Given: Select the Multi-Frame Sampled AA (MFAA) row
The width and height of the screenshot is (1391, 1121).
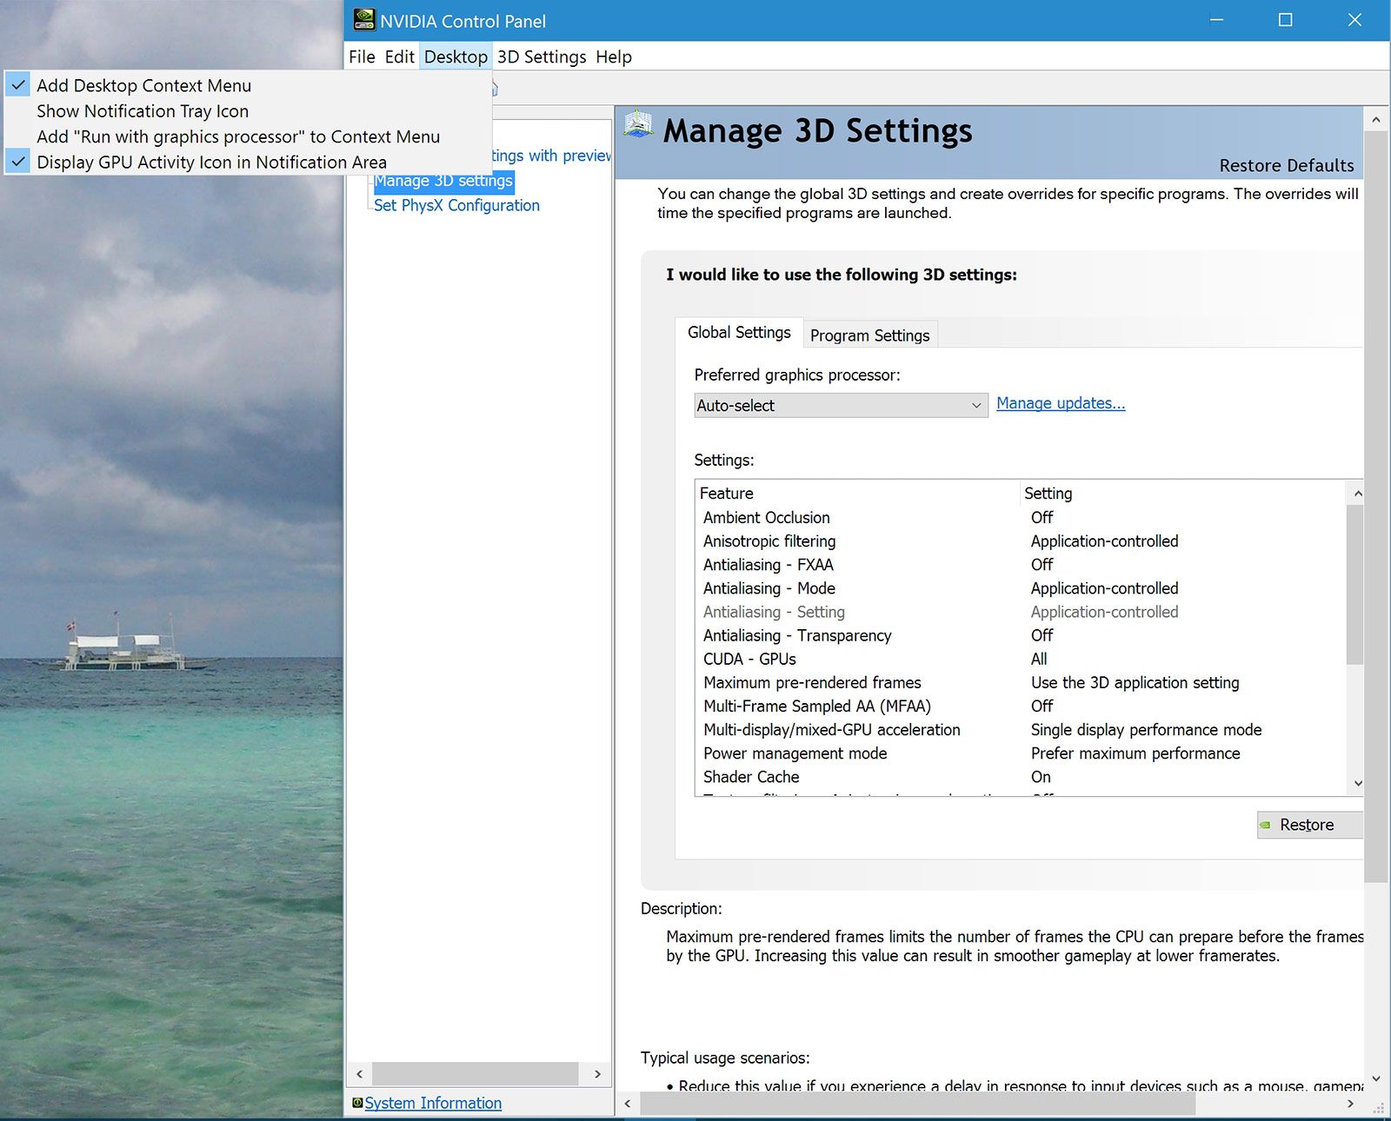Looking at the screenshot, I should [1022, 706].
